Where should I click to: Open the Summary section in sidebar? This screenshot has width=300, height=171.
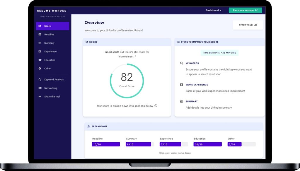52,43
